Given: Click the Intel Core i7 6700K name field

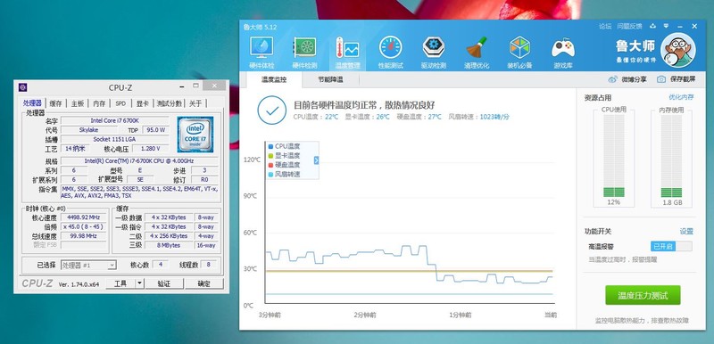Looking at the screenshot, I should coord(115,120).
